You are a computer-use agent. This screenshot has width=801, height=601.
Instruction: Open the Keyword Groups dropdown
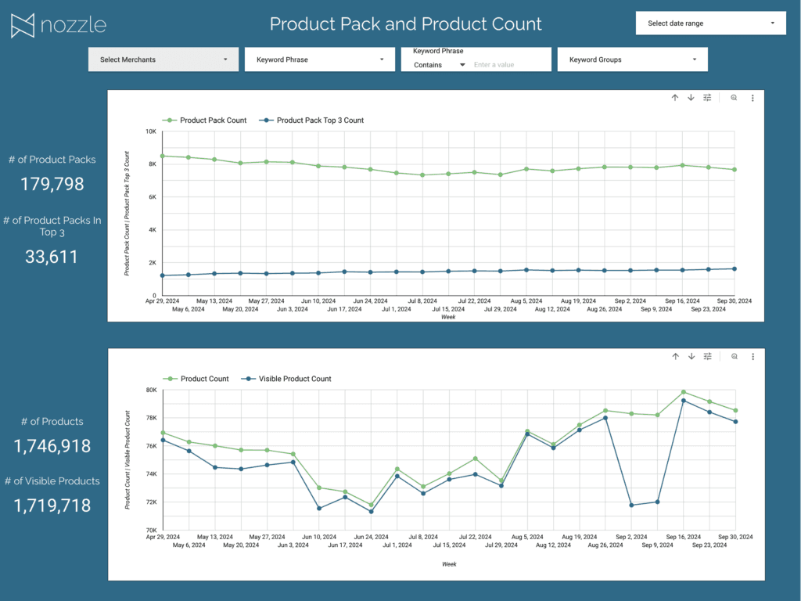point(632,59)
